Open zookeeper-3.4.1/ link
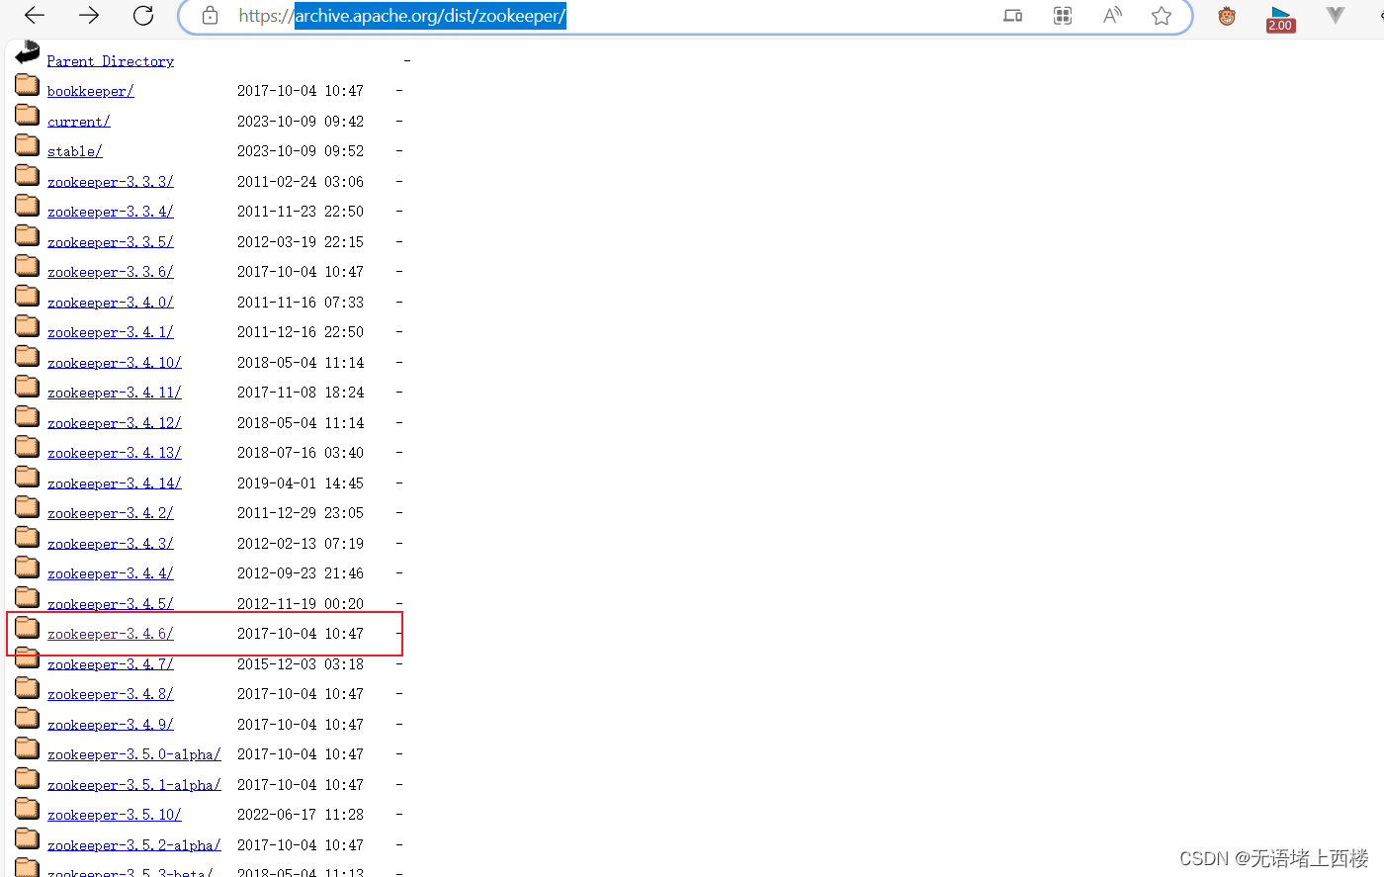1384x877 pixels. coord(111,332)
